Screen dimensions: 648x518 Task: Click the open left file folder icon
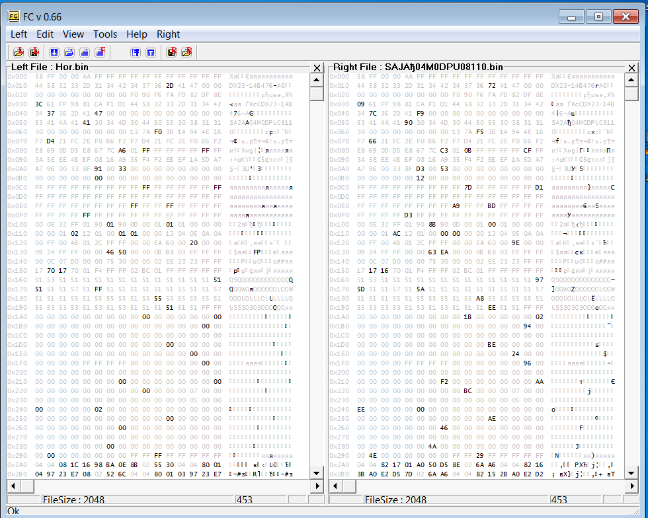point(19,52)
